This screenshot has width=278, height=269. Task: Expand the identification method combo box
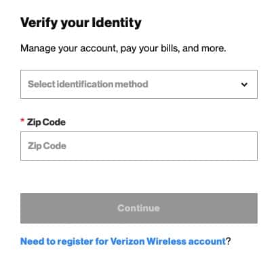(139, 84)
